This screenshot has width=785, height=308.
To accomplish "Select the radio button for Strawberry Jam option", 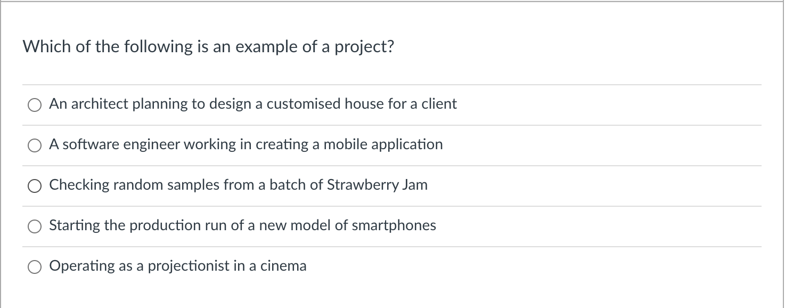I will click(x=34, y=185).
